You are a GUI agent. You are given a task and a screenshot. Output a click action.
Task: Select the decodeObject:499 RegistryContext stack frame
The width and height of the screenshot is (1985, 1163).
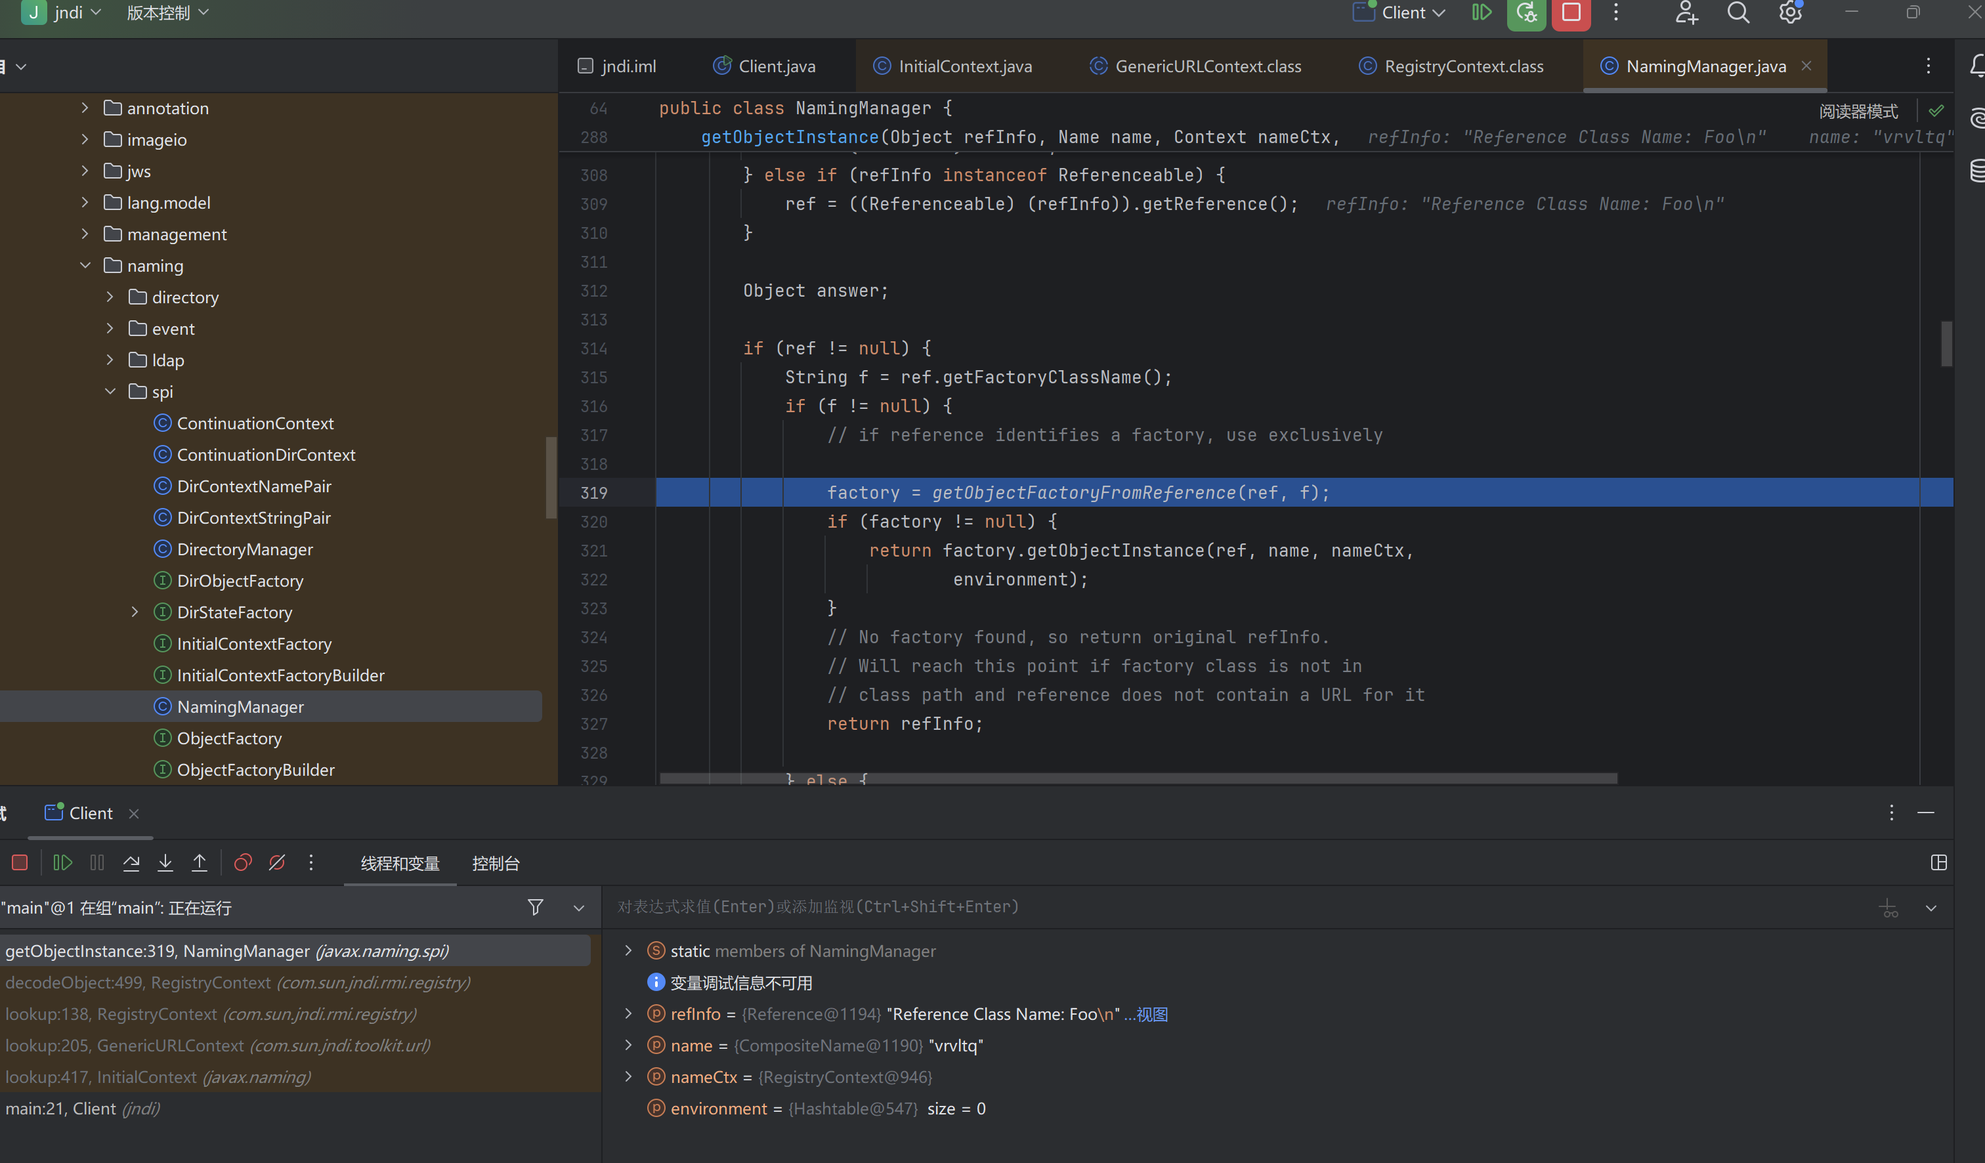pos(238,983)
